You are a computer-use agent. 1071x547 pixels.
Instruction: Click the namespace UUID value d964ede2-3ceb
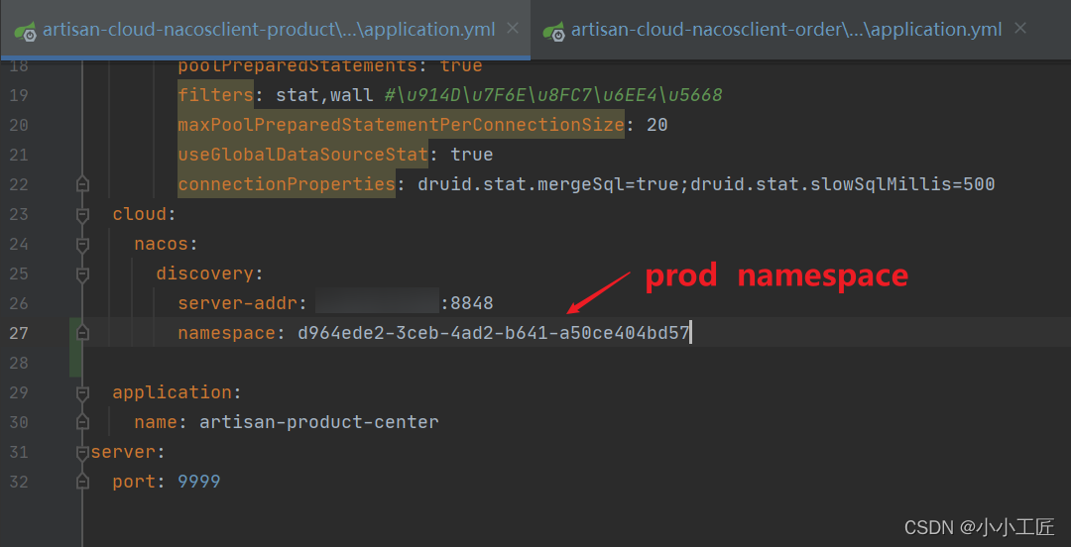pos(493,333)
